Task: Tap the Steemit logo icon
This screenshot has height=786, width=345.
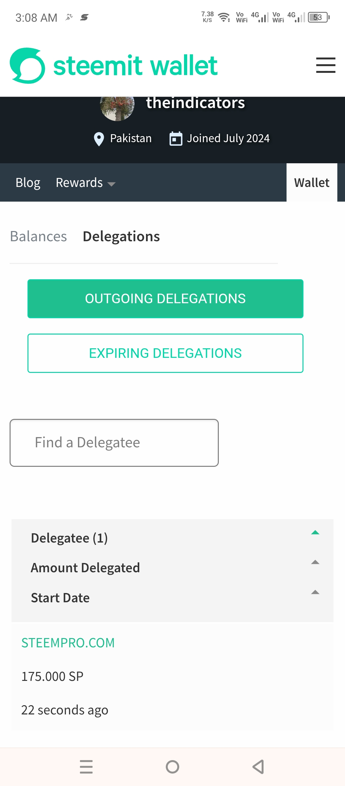Action: coord(27,65)
